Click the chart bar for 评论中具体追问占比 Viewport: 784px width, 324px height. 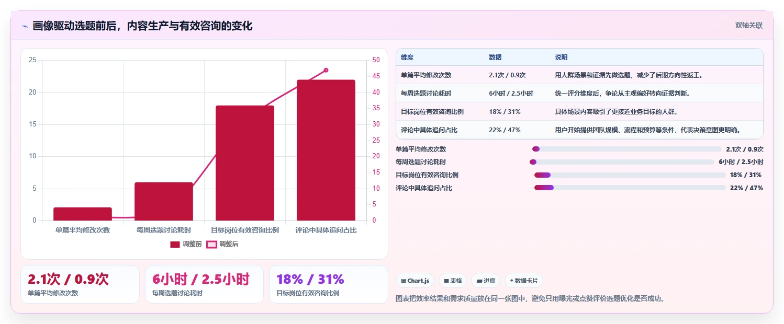(x=326, y=150)
